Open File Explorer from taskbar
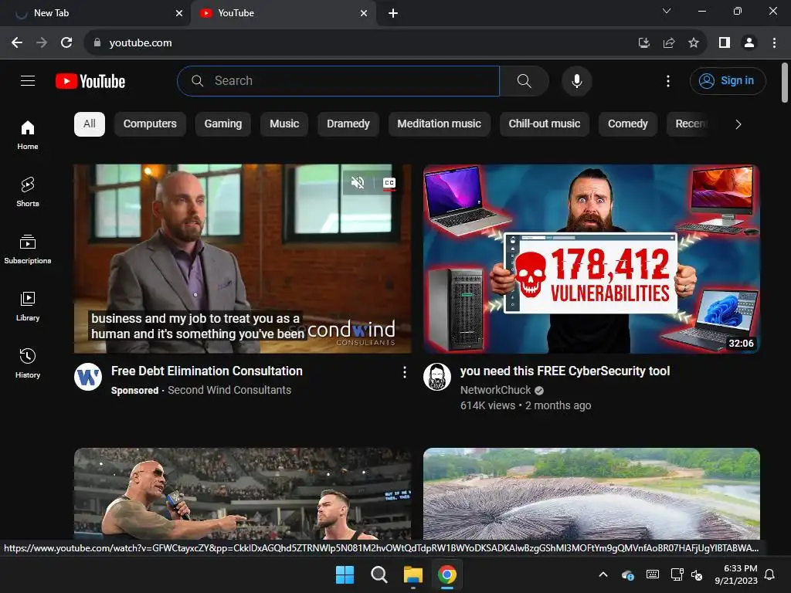 (412, 574)
